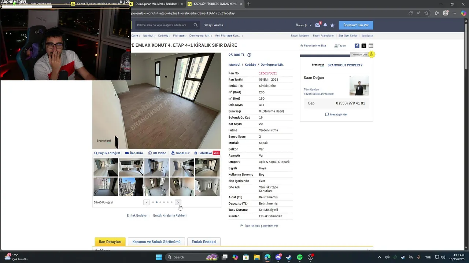The width and height of the screenshot is (469, 263).
Task: Open Konumu ve Sokak Görünümü tab
Action: coord(156,242)
